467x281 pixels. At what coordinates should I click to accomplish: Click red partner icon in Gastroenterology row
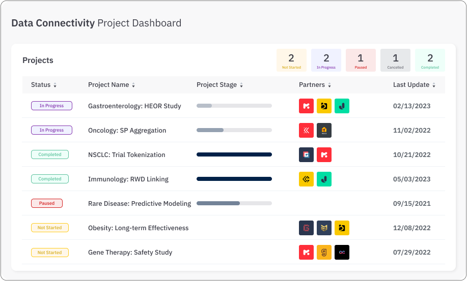pos(306,106)
